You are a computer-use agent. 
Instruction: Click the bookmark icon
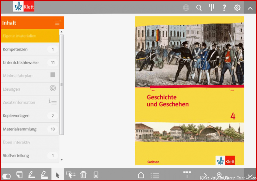pos(96,175)
